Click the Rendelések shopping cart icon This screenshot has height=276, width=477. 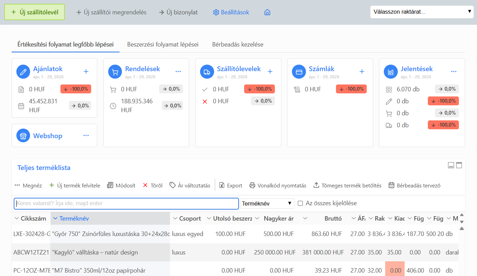[115, 72]
